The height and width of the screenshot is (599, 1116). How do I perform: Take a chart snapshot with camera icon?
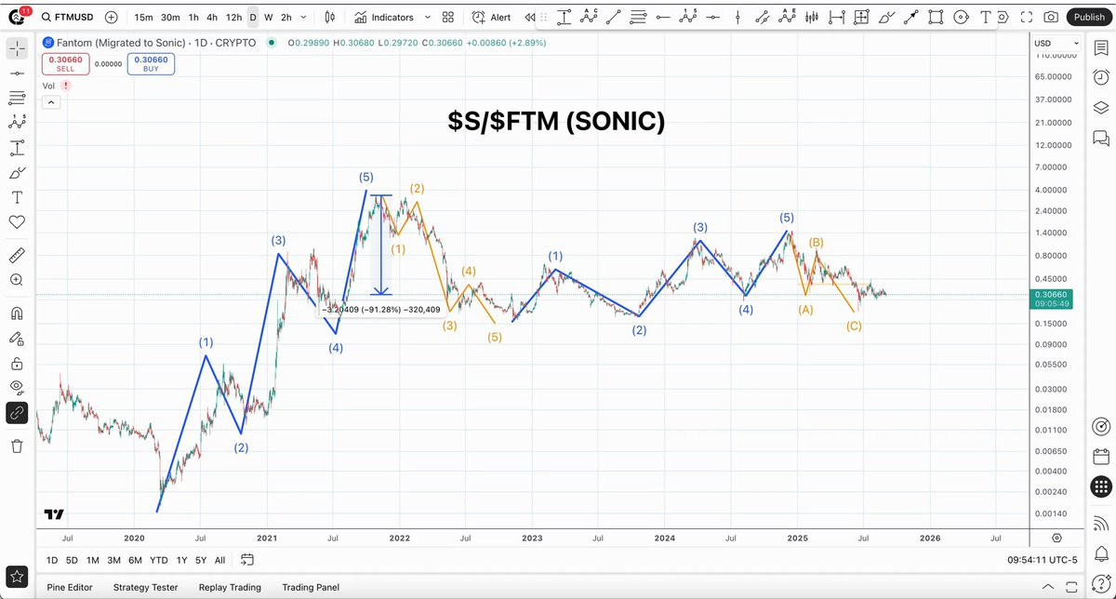pyautogui.click(x=1050, y=17)
